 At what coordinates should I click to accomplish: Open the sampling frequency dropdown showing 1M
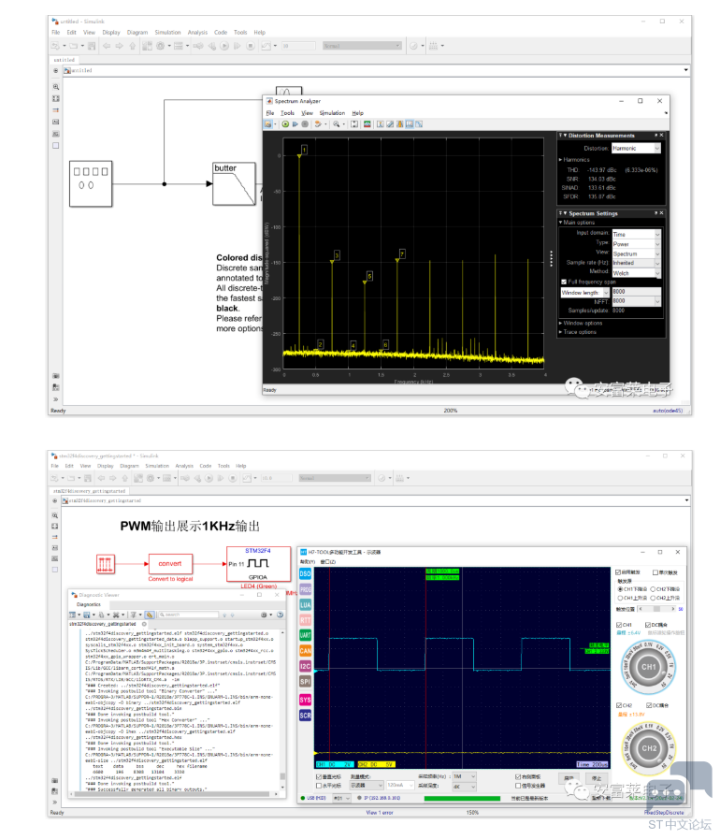pyautogui.click(x=464, y=776)
